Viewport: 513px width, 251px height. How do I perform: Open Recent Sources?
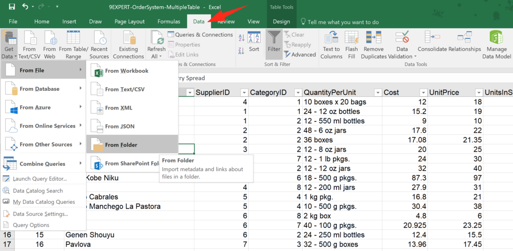99,45
